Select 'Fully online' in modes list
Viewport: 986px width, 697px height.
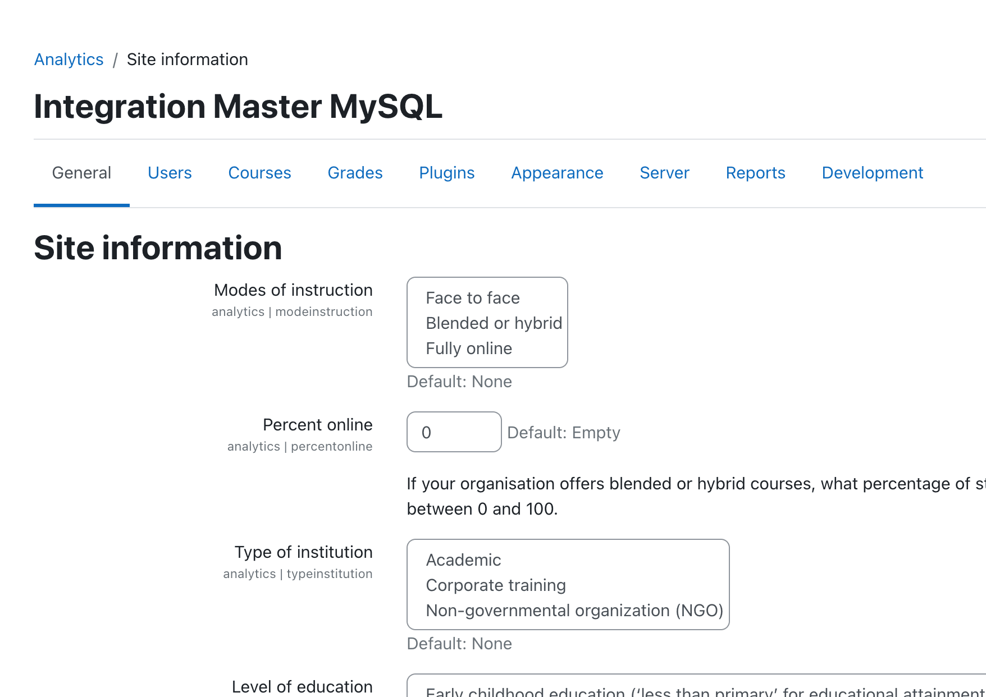point(469,349)
